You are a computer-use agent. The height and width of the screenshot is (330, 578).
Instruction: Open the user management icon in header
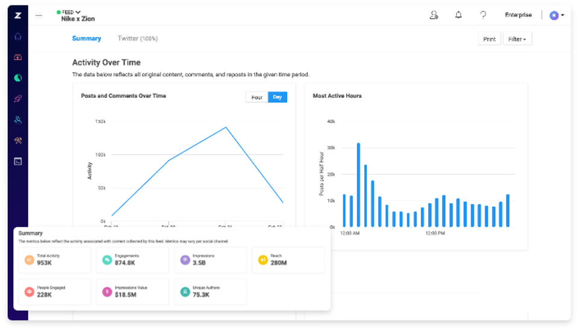coord(433,15)
